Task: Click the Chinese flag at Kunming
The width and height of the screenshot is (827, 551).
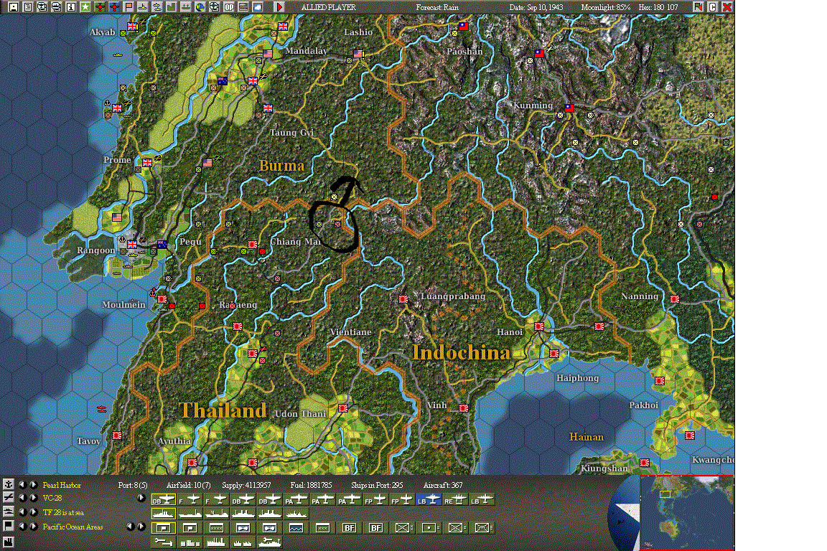Action: (x=569, y=108)
